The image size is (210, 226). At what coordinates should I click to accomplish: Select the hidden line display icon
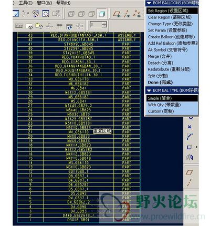click(x=81, y=14)
